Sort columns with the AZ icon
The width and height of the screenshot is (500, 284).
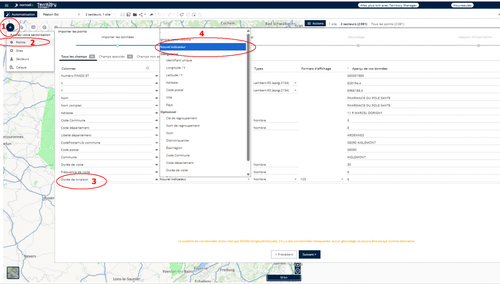coord(147,68)
